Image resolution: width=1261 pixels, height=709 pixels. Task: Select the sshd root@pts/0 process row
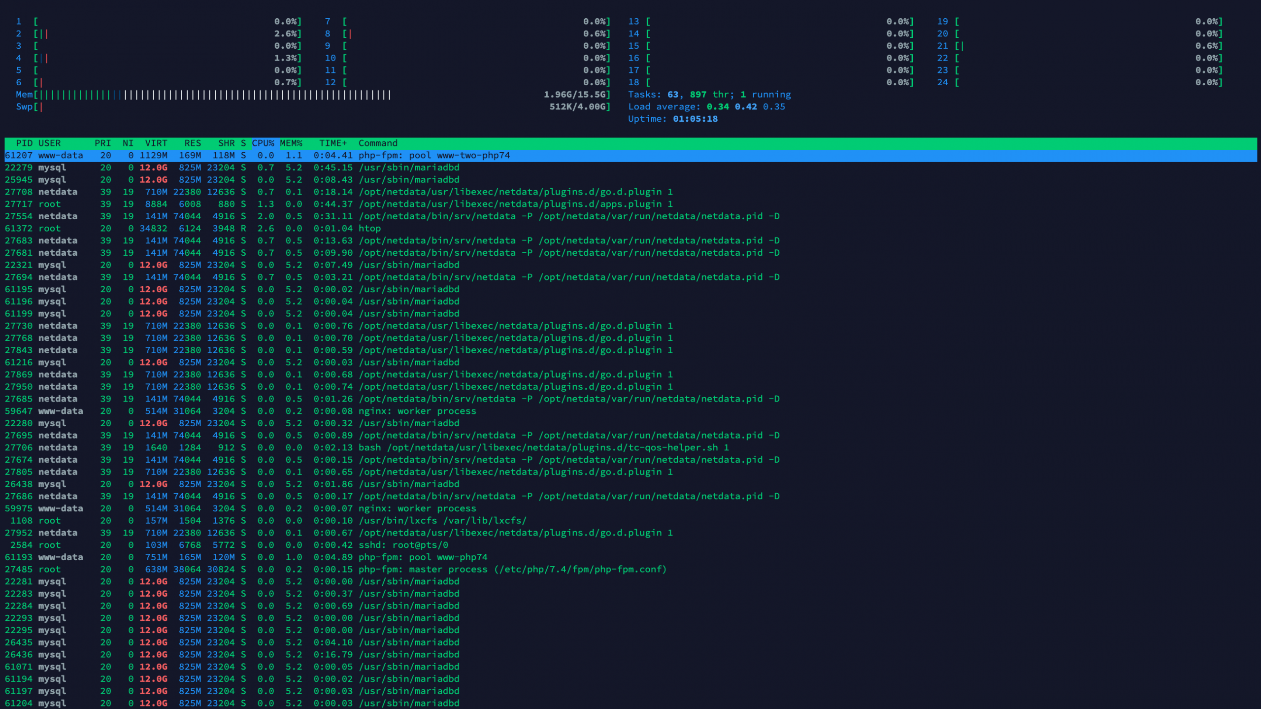[x=403, y=545]
